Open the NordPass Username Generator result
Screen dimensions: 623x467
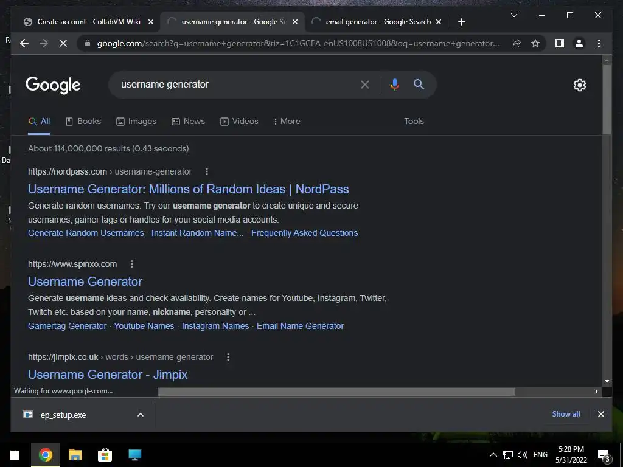pos(189,189)
